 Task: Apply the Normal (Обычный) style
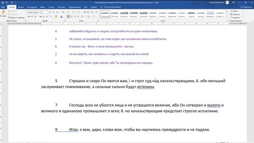click(x=105, y=14)
